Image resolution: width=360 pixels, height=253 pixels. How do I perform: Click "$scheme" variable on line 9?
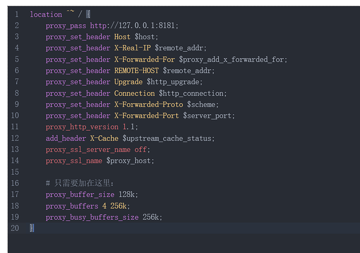coord(202,105)
